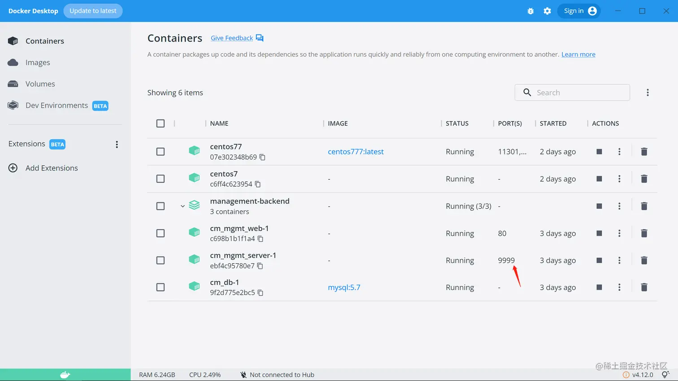The height and width of the screenshot is (381, 678).
Task: Open the Give Feedback link
Action: [x=232, y=38]
